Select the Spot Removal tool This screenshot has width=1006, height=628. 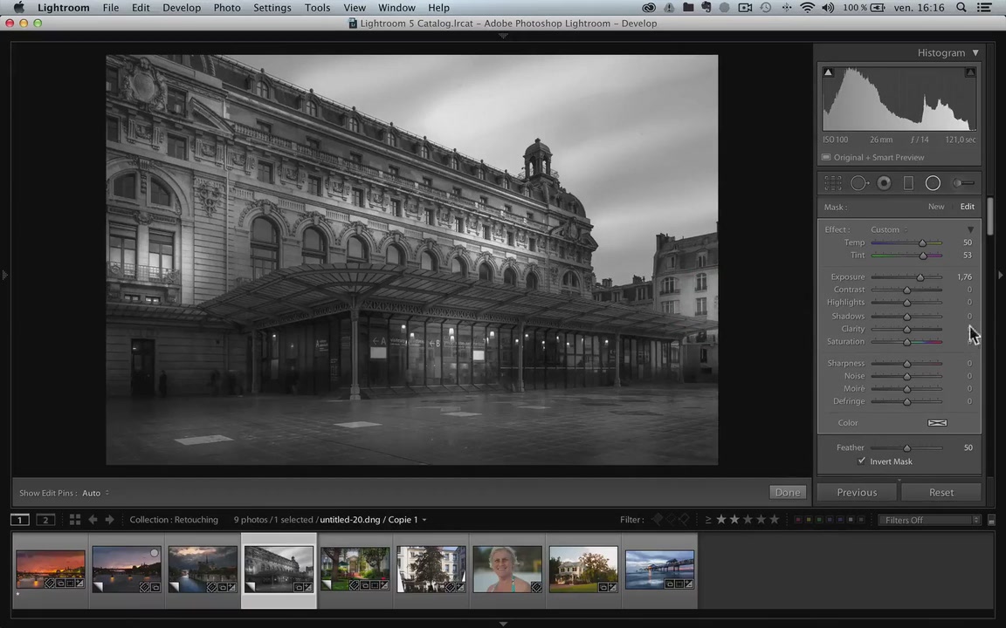pyautogui.click(x=858, y=183)
